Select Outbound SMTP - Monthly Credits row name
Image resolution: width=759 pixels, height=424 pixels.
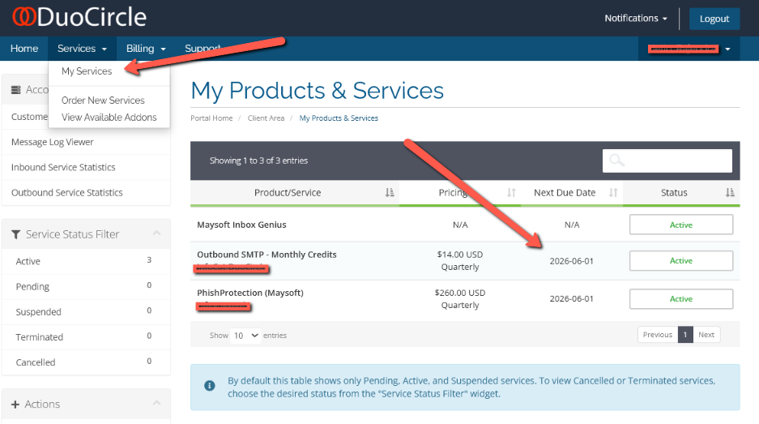coord(267,255)
